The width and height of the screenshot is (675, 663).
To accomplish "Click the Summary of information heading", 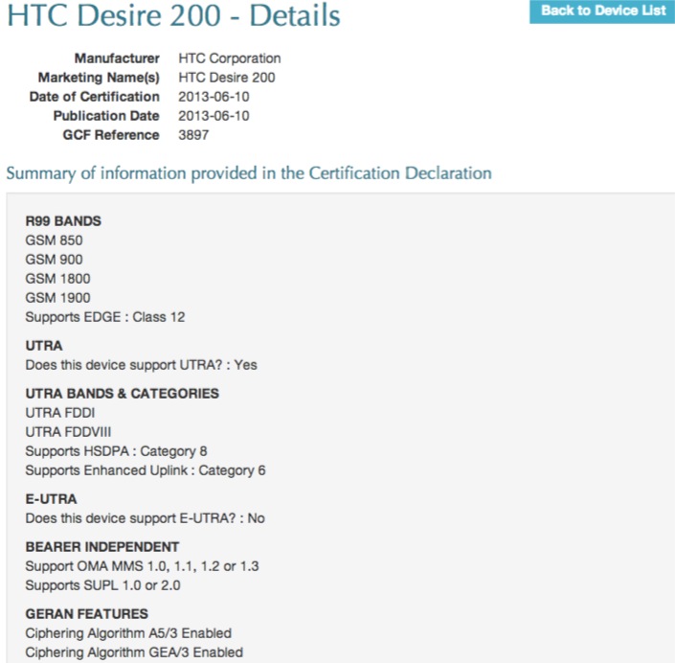I will click(249, 173).
